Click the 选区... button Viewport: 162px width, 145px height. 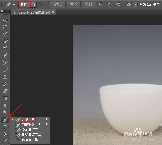57,5
